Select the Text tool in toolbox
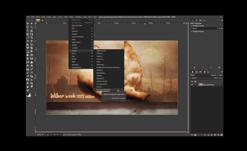The image size is (247, 151). click(x=28, y=66)
